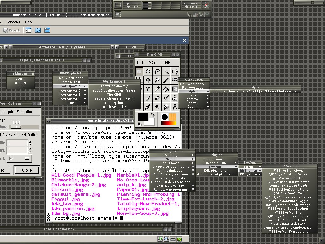Open the VMware Windows menu
The image size is (325, 244).
click(13, 22)
